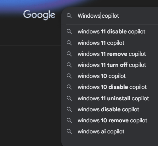The image size is (158, 146).
Task: Choose the windows 11 copilot suggestion
Action: [110, 43]
